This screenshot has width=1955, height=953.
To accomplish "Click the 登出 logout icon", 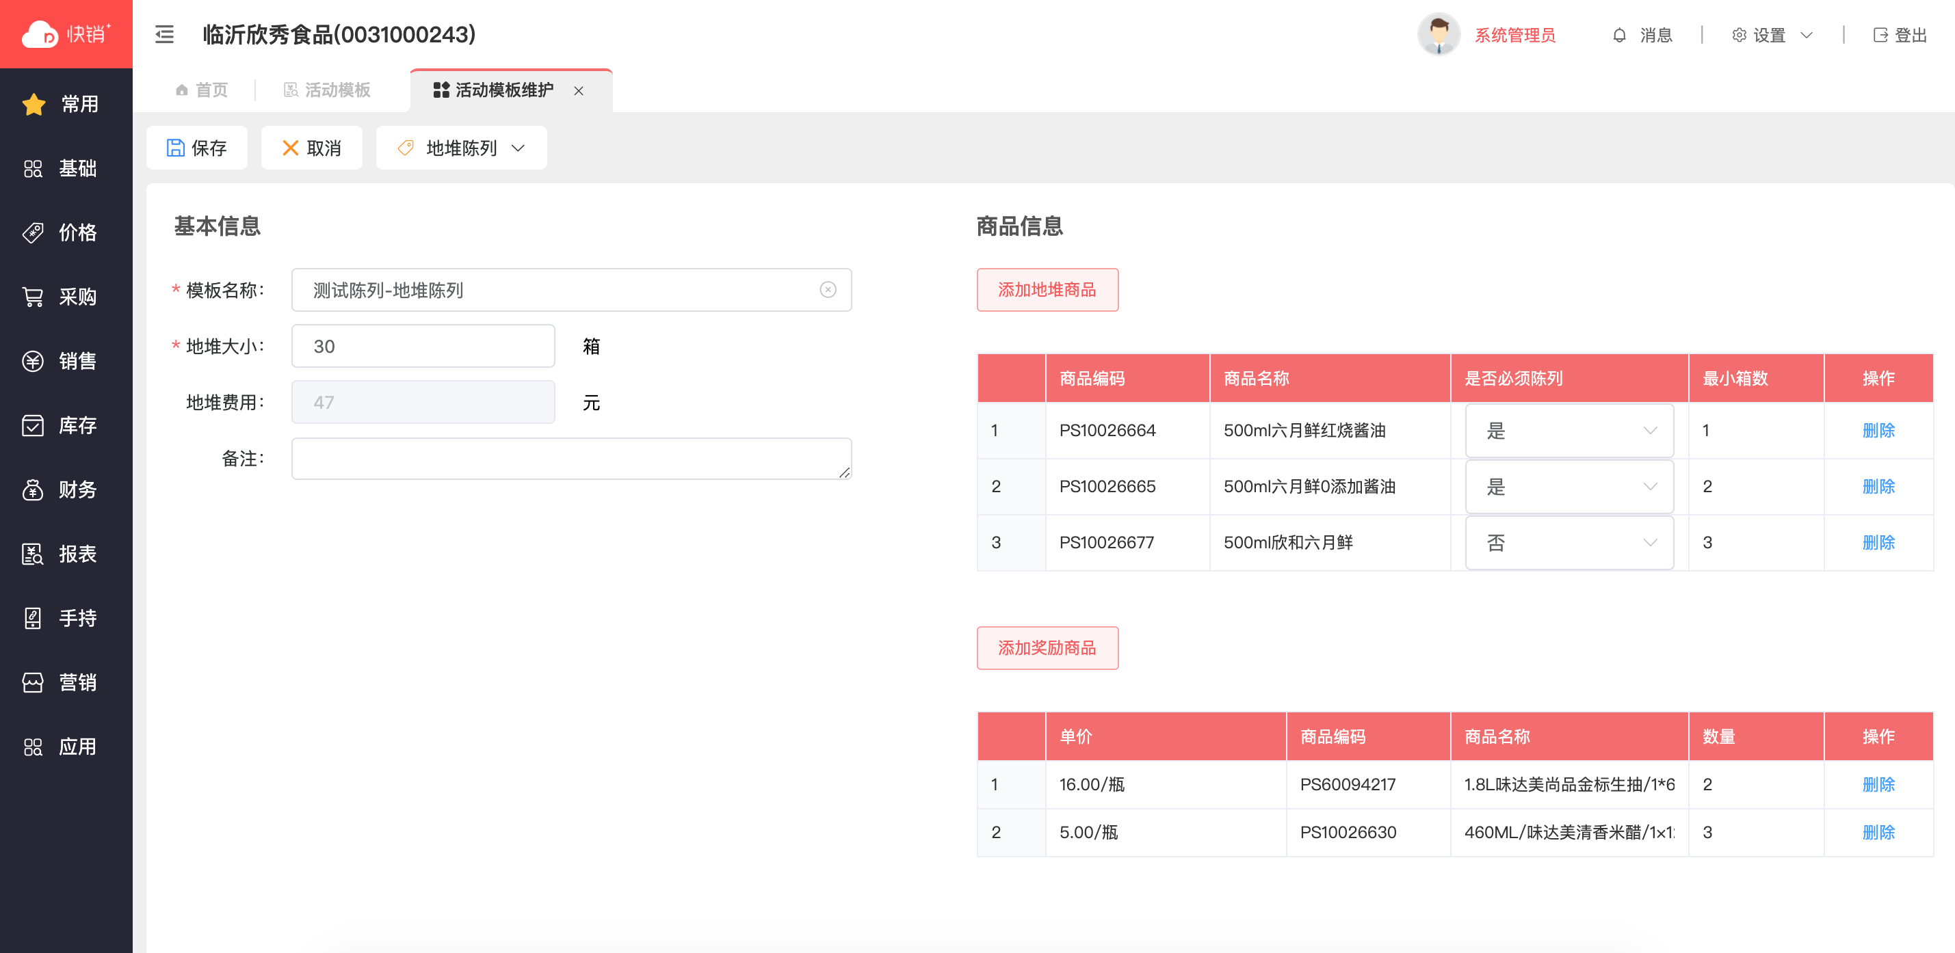I will (1880, 35).
